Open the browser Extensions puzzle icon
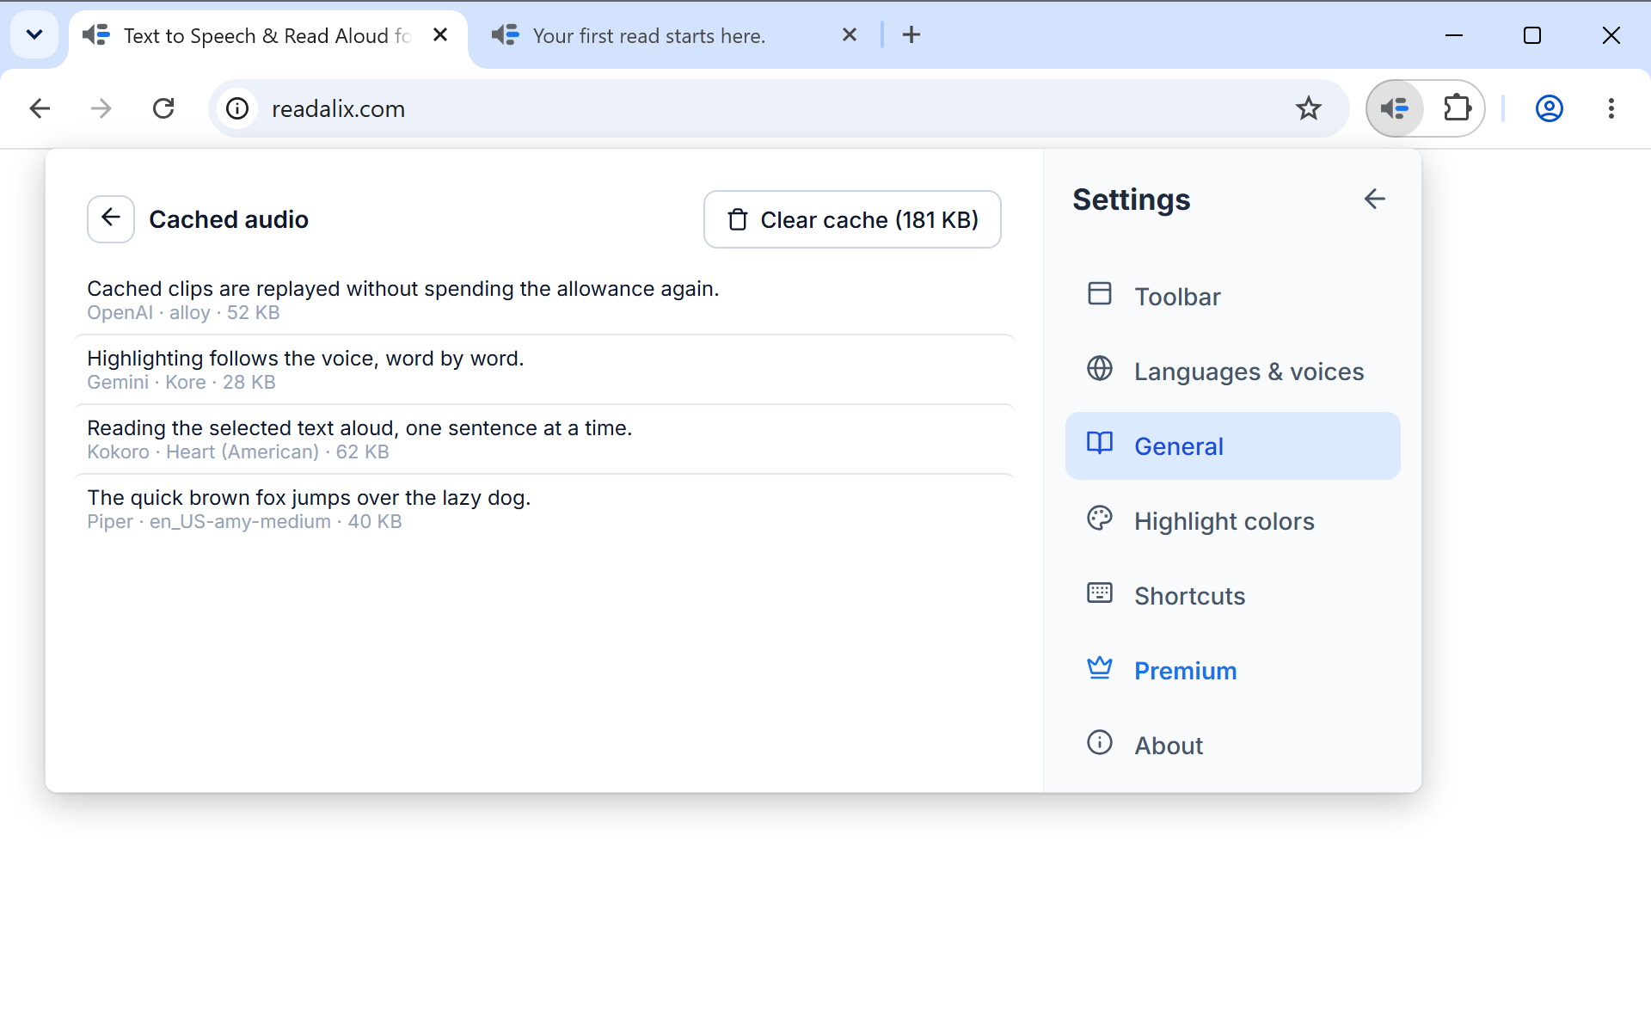 pyautogui.click(x=1458, y=108)
